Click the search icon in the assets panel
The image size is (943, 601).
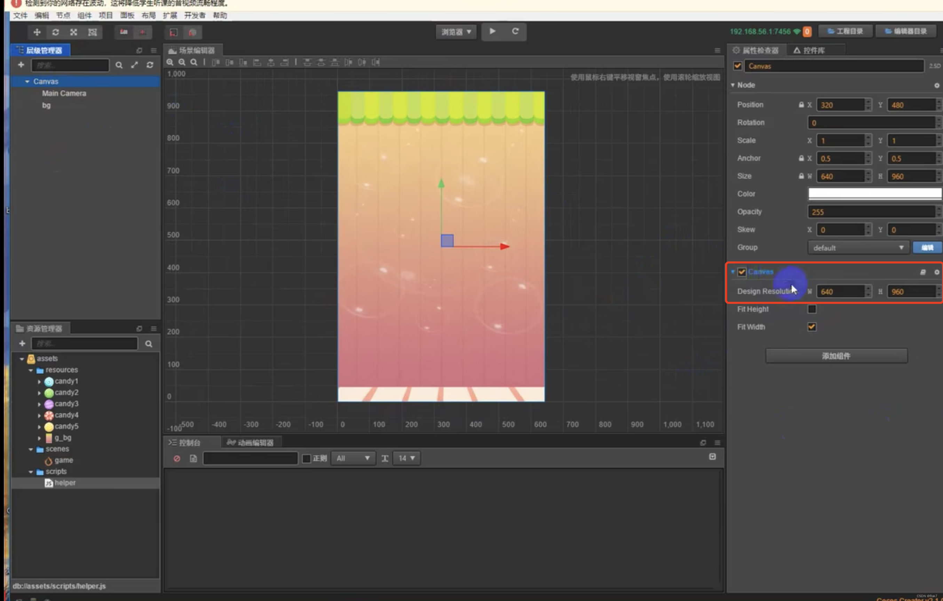149,343
